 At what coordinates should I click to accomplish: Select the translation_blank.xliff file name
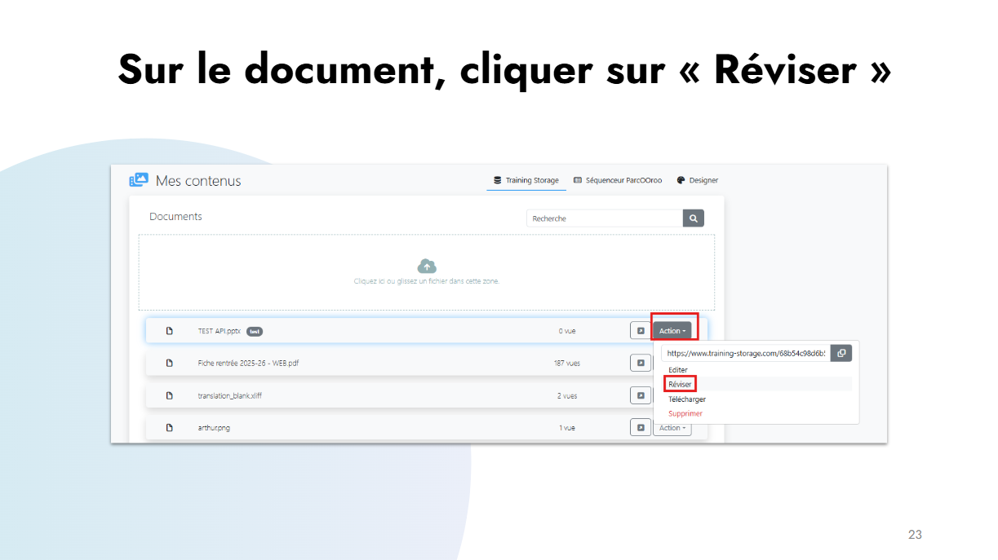click(230, 395)
